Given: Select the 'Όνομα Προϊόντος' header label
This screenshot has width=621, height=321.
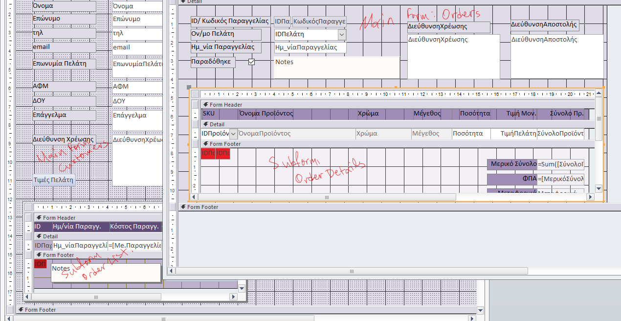Looking at the screenshot, I should (x=266, y=114).
